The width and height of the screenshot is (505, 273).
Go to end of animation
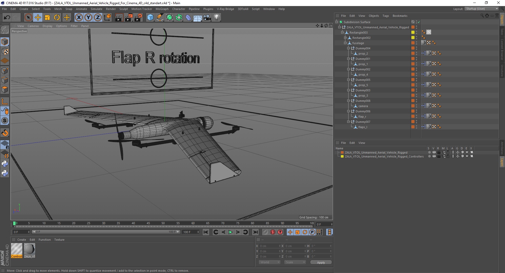(255, 232)
